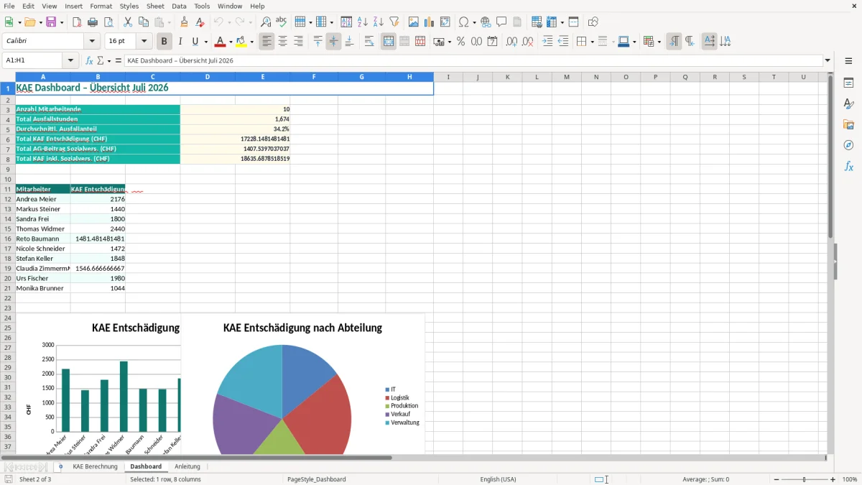The width and height of the screenshot is (862, 485).
Task: Open the Styles menu
Action: (129, 6)
